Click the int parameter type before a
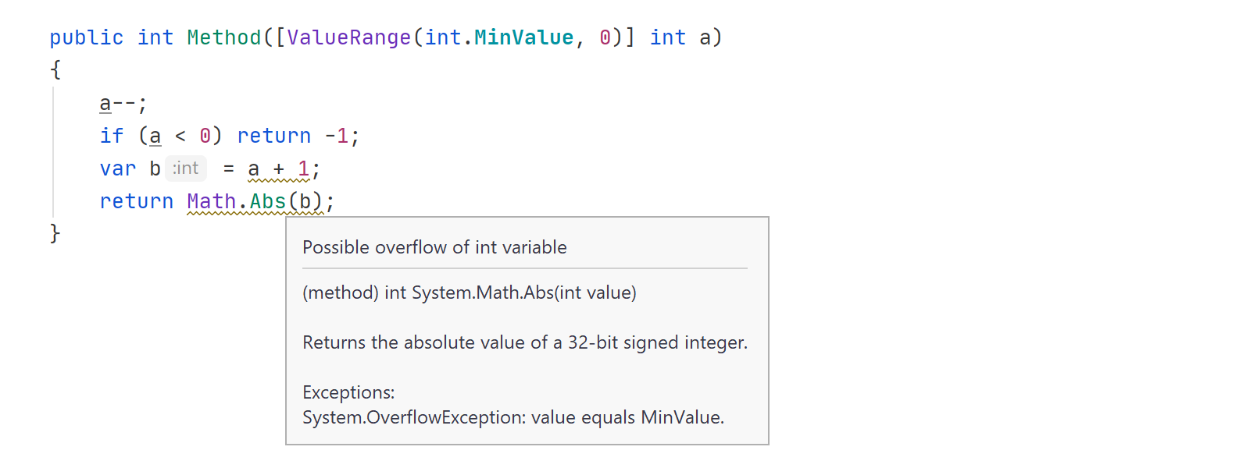This screenshot has width=1250, height=468. [668, 37]
